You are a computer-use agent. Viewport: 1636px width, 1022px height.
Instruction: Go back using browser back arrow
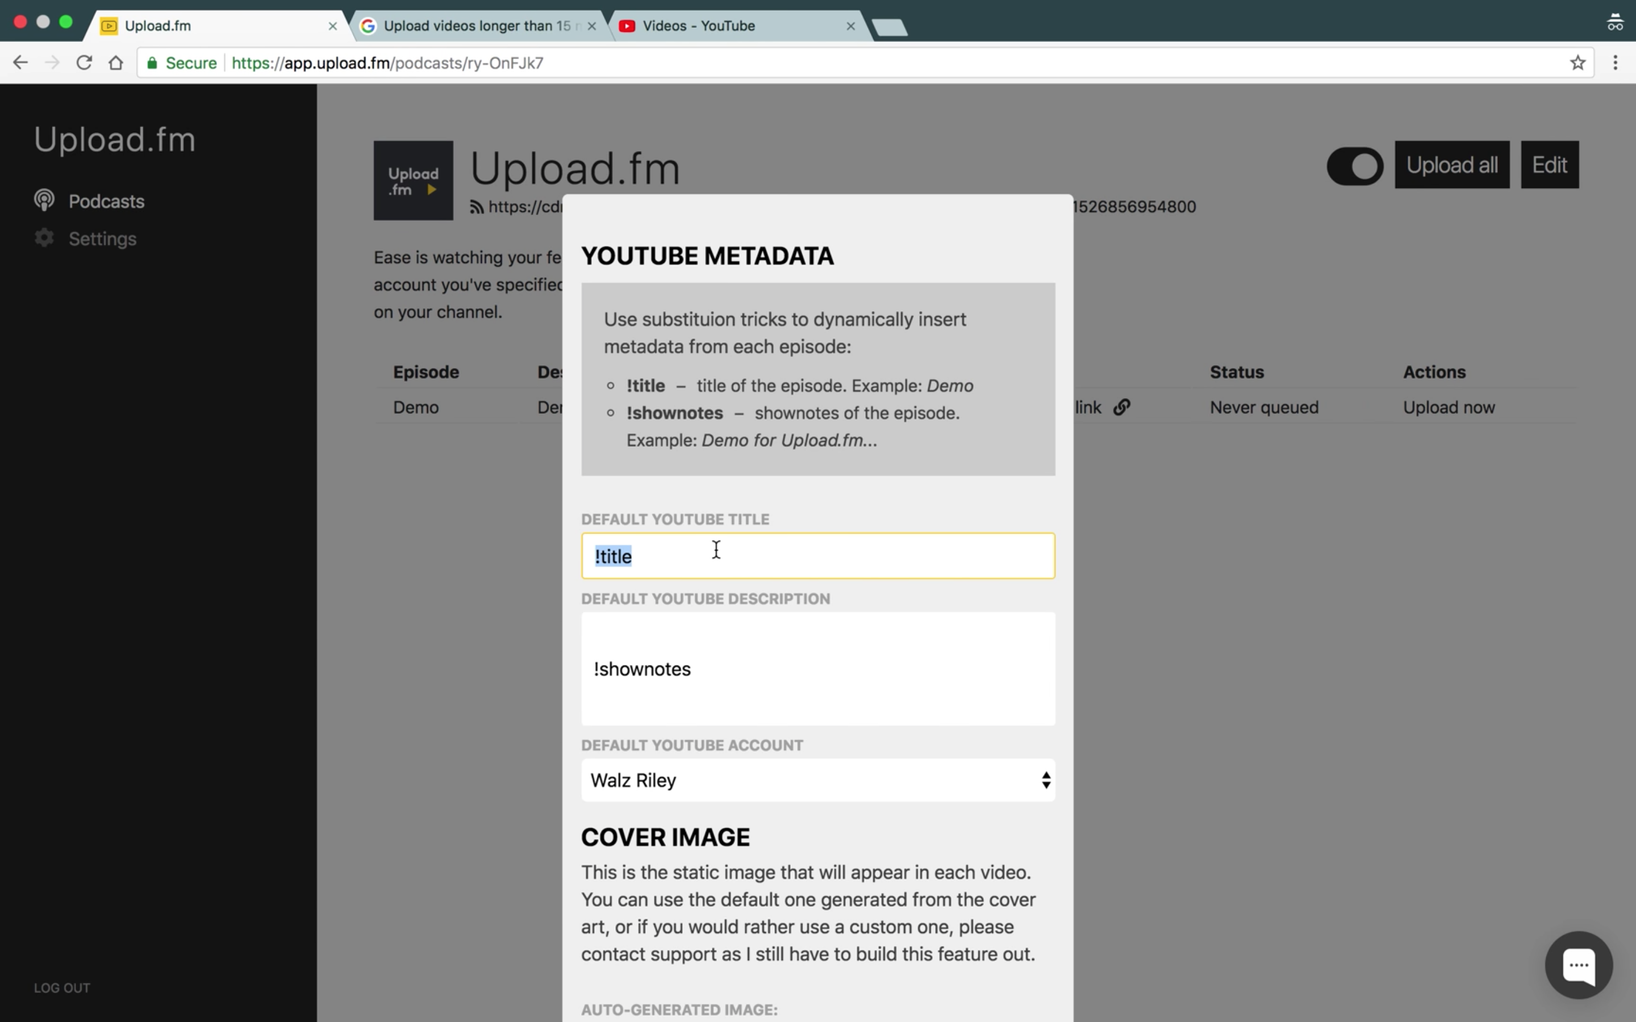pos(20,63)
